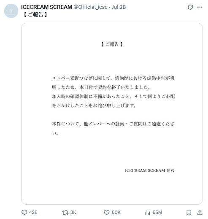208x219 pixels.
Task: Click the 【ご報告】 heading inside the image
Action: [112, 44]
